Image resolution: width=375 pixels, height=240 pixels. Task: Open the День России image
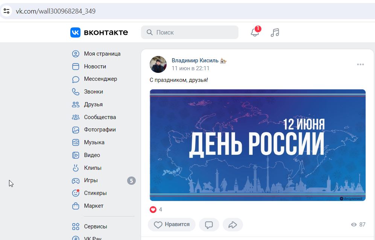(258, 145)
